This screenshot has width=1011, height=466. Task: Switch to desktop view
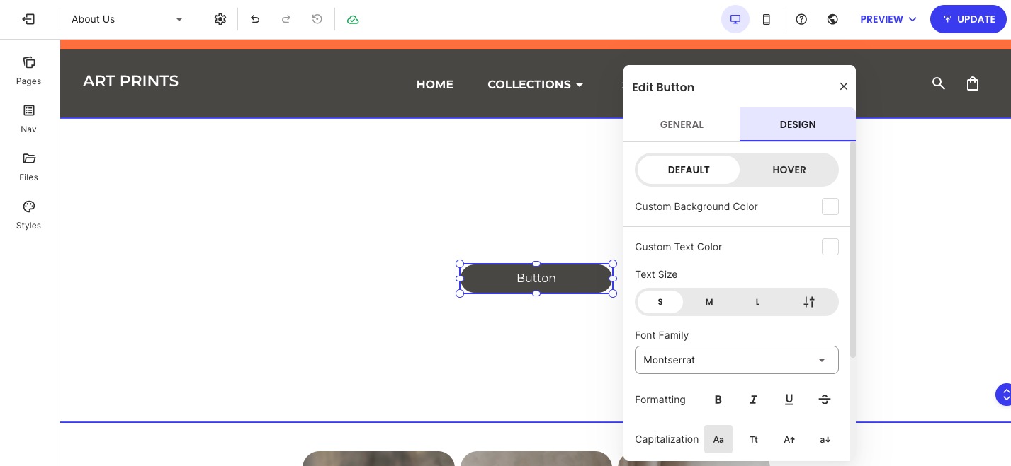coord(735,19)
